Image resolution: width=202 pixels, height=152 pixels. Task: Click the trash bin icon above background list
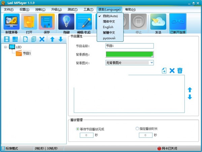(180, 70)
